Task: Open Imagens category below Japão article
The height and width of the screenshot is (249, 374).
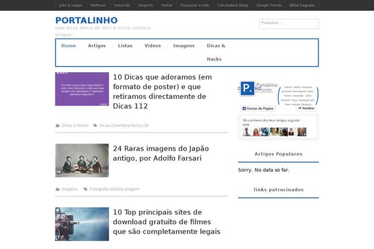Action: (70, 189)
